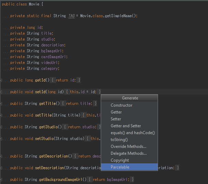Click the setId method name
The width and height of the screenshot is (208, 184).
[40, 92]
